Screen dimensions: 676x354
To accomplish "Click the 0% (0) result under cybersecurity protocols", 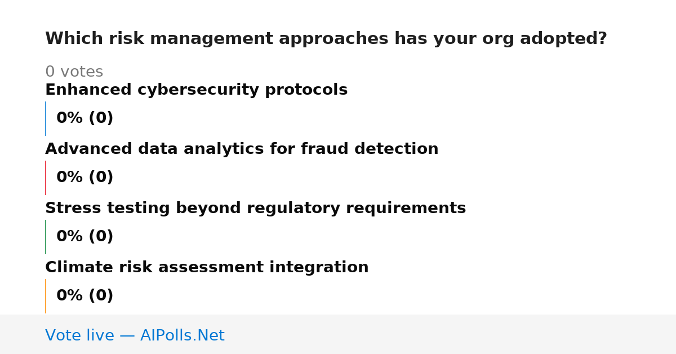I will 84,118.
